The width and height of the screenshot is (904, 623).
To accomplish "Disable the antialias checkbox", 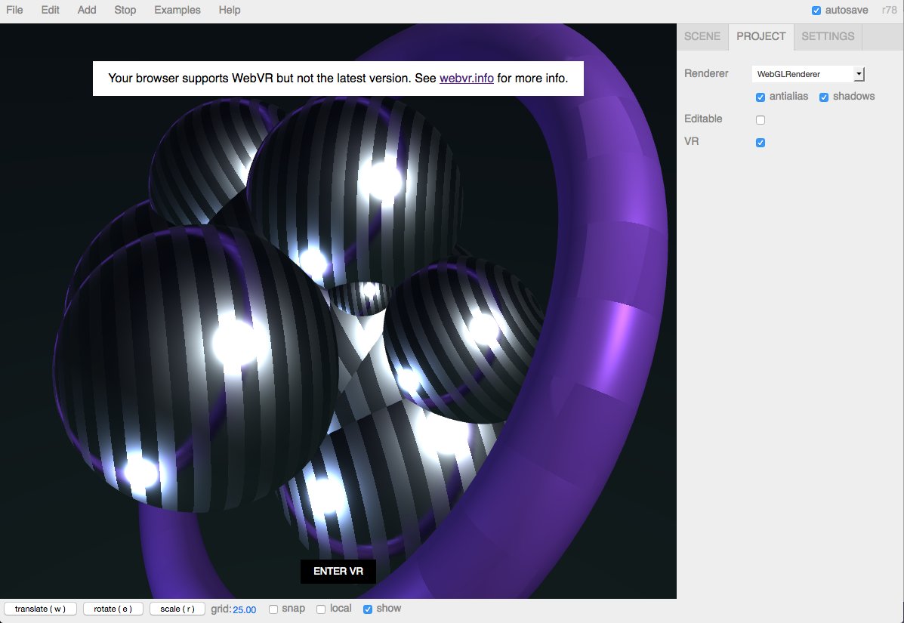I will [x=761, y=97].
